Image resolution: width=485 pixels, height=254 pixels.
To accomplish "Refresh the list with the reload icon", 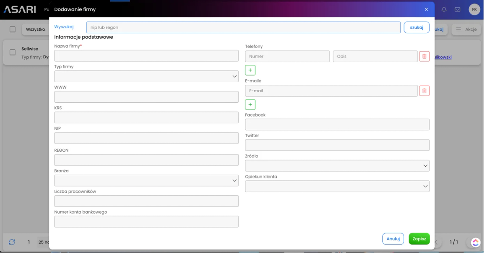I will (12, 242).
